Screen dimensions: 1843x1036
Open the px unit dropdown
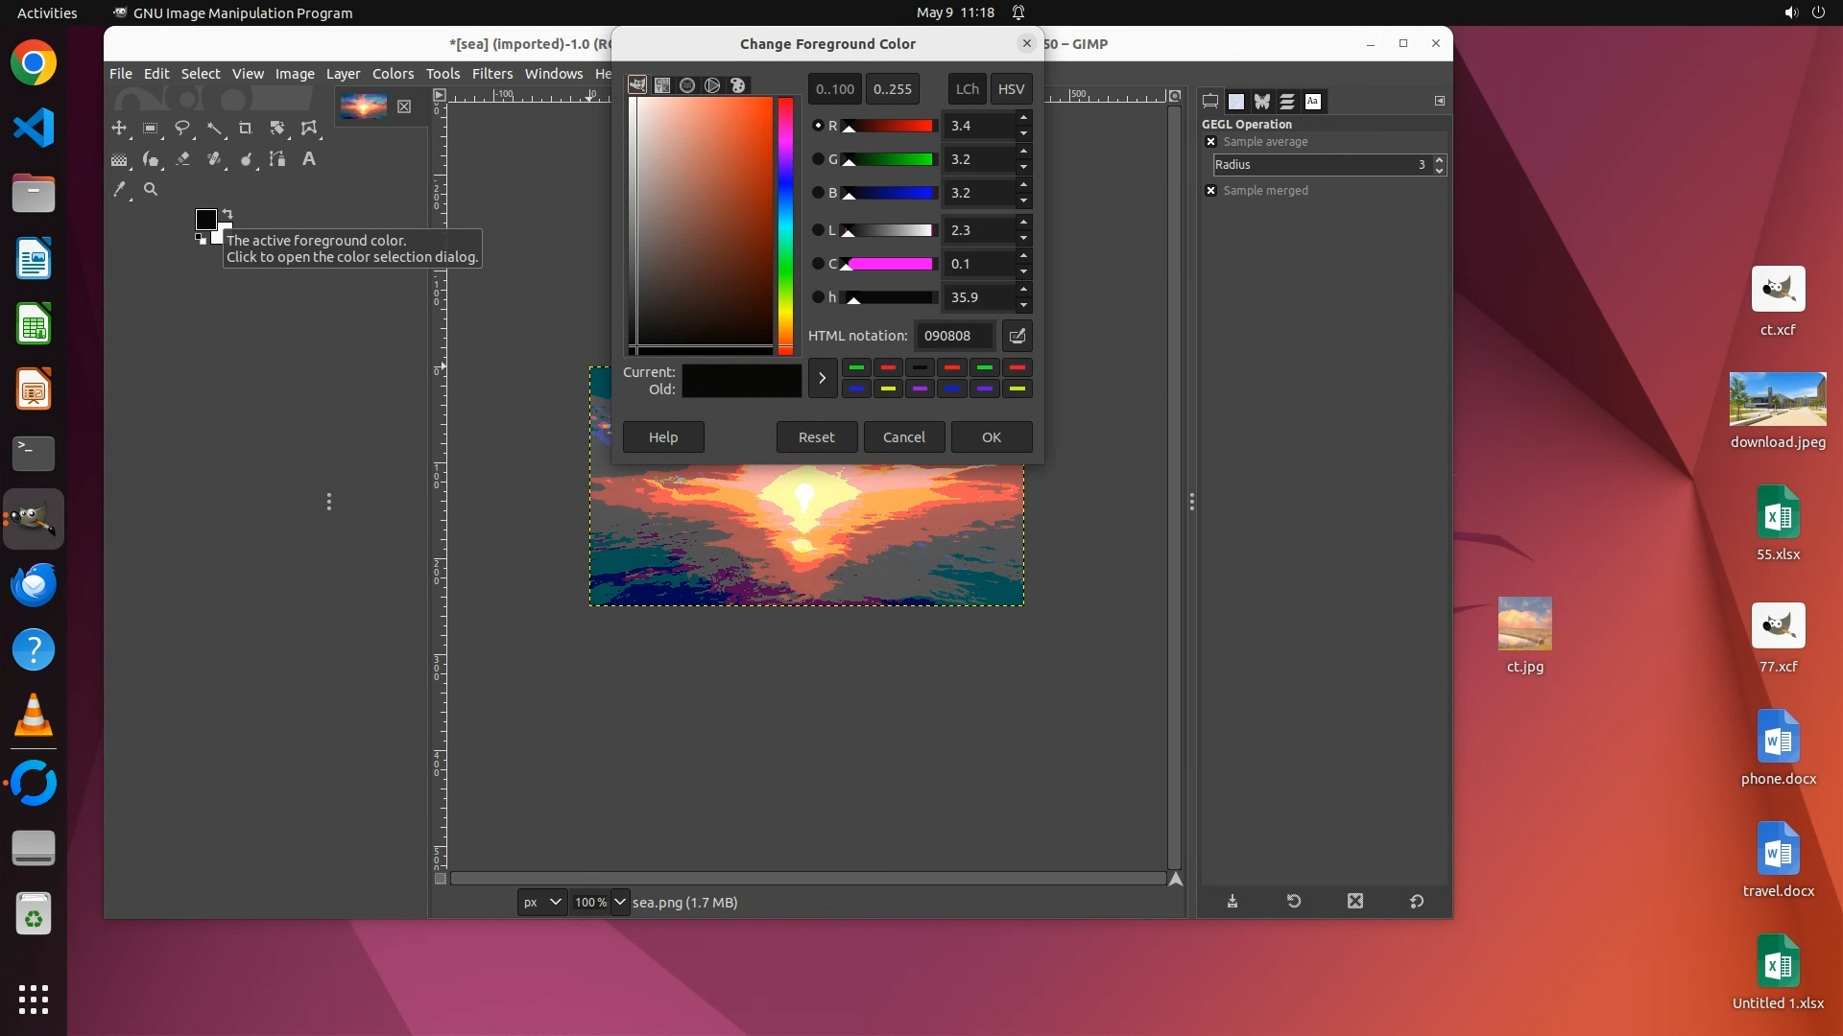tap(541, 903)
